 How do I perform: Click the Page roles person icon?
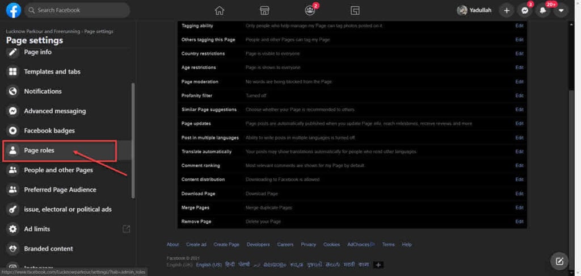[x=13, y=150]
